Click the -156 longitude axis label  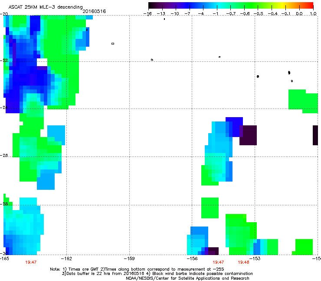(x=192, y=259)
